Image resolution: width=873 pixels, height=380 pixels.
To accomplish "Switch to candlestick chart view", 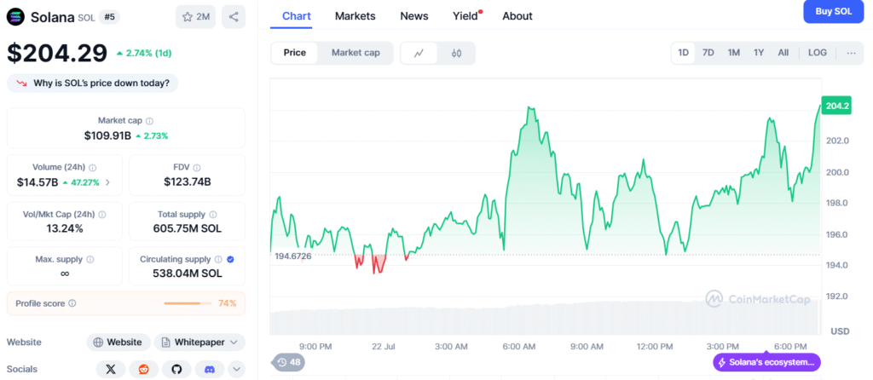I will tap(456, 53).
